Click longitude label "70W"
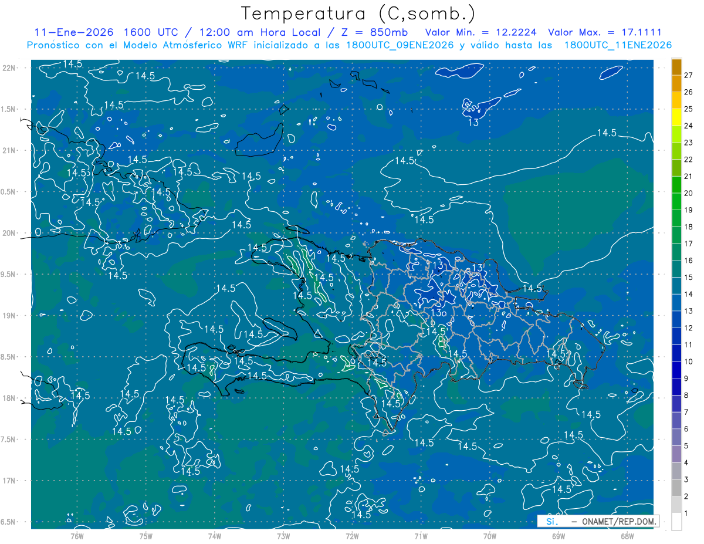Viewport: 704px width, 544px height. click(490, 536)
